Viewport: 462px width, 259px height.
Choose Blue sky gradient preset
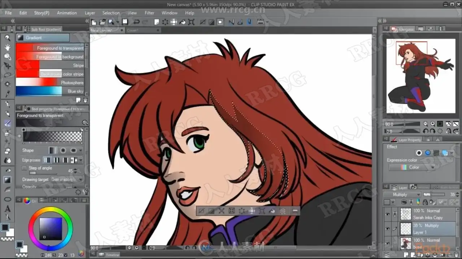[50, 91]
